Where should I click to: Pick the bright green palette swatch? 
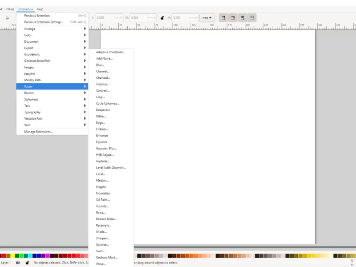[x=21, y=256]
